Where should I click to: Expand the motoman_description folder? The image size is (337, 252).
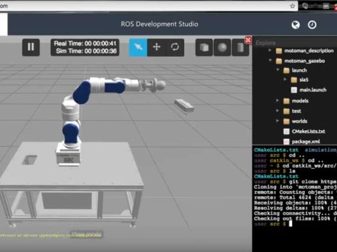(270, 50)
